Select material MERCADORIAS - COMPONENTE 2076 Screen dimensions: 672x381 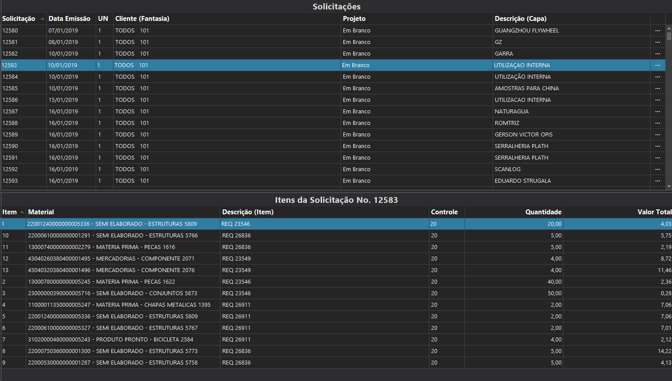[x=123, y=270]
